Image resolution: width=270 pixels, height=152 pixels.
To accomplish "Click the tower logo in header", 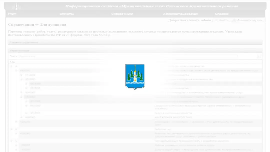I will tap(16, 6).
